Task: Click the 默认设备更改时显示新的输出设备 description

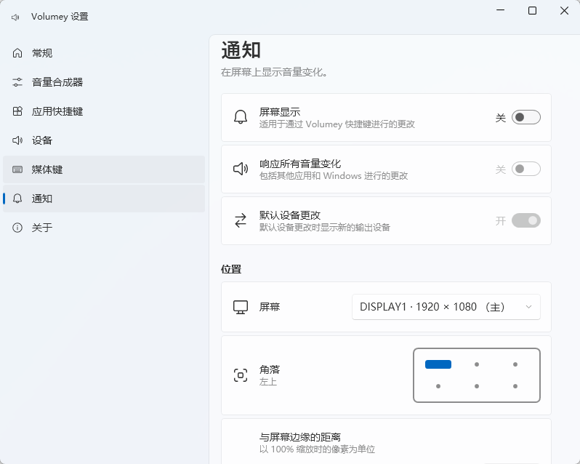Action: click(325, 227)
